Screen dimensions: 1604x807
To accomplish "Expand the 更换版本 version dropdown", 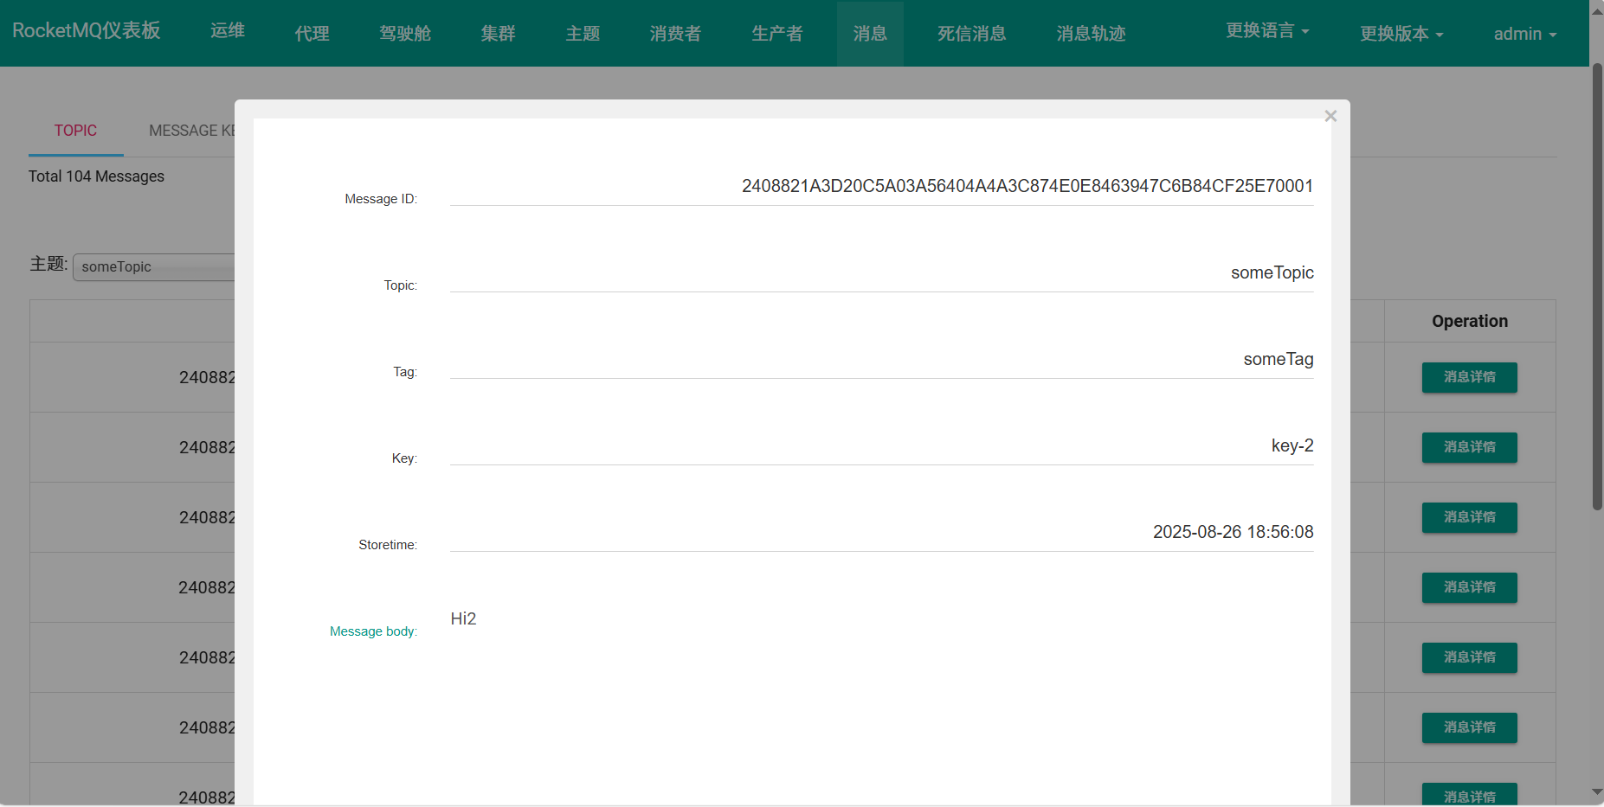I will [1401, 34].
